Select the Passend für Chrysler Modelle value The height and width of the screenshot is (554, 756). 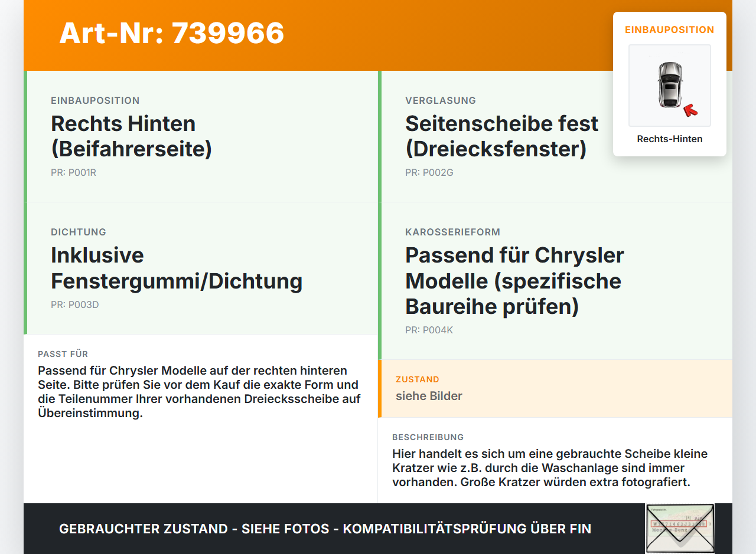[514, 281]
